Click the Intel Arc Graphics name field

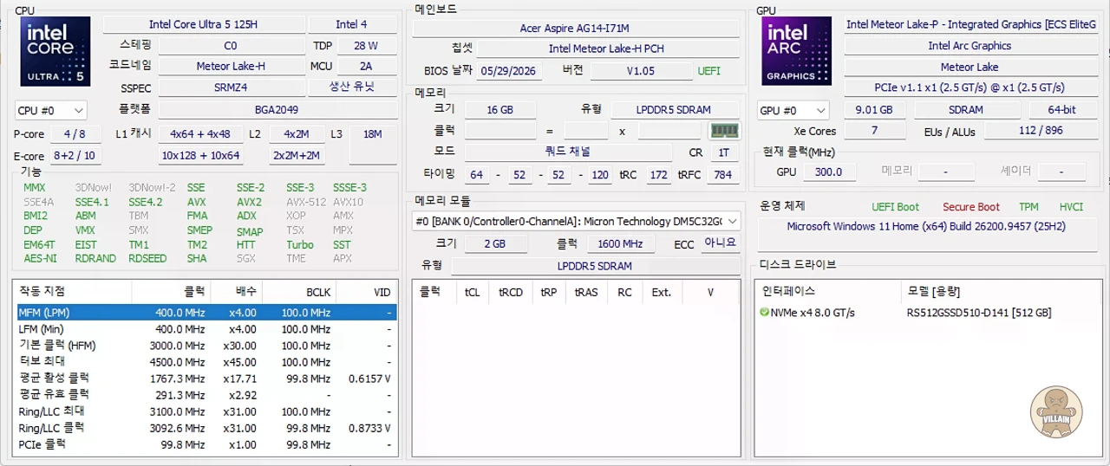970,46
